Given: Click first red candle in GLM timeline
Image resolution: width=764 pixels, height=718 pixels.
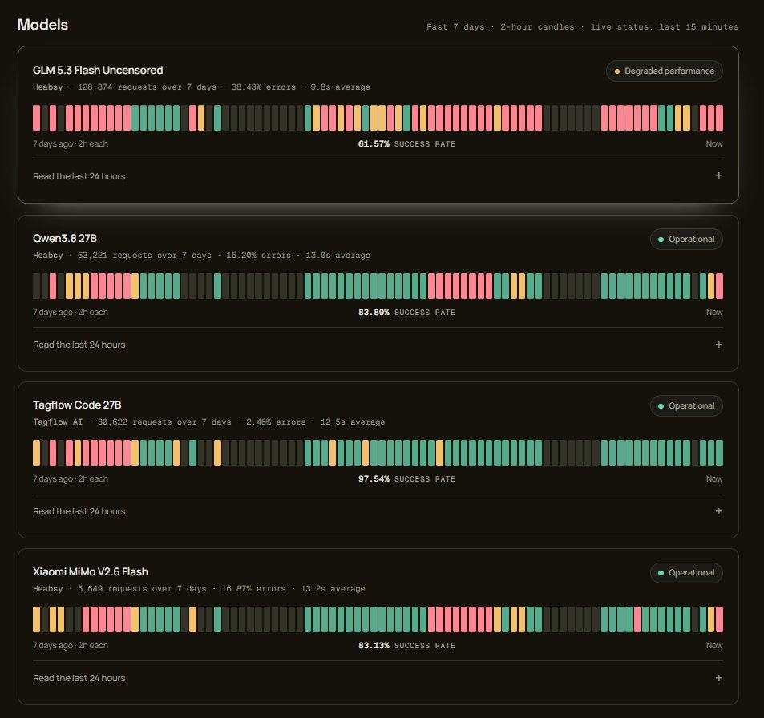Looking at the screenshot, I should click(37, 118).
